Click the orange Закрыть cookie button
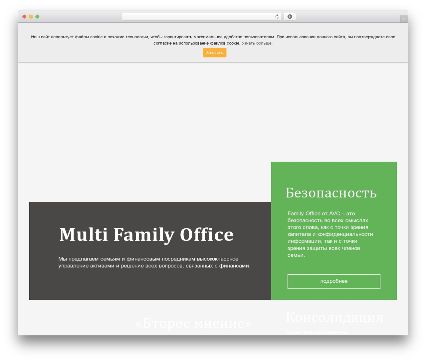 coord(215,53)
